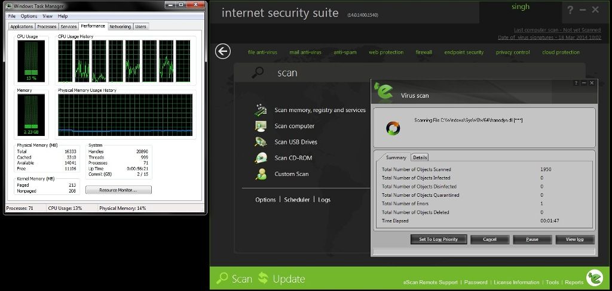Viewport: 612px width, 291px height.
Task: Open the privacy control section
Action: pos(513,52)
